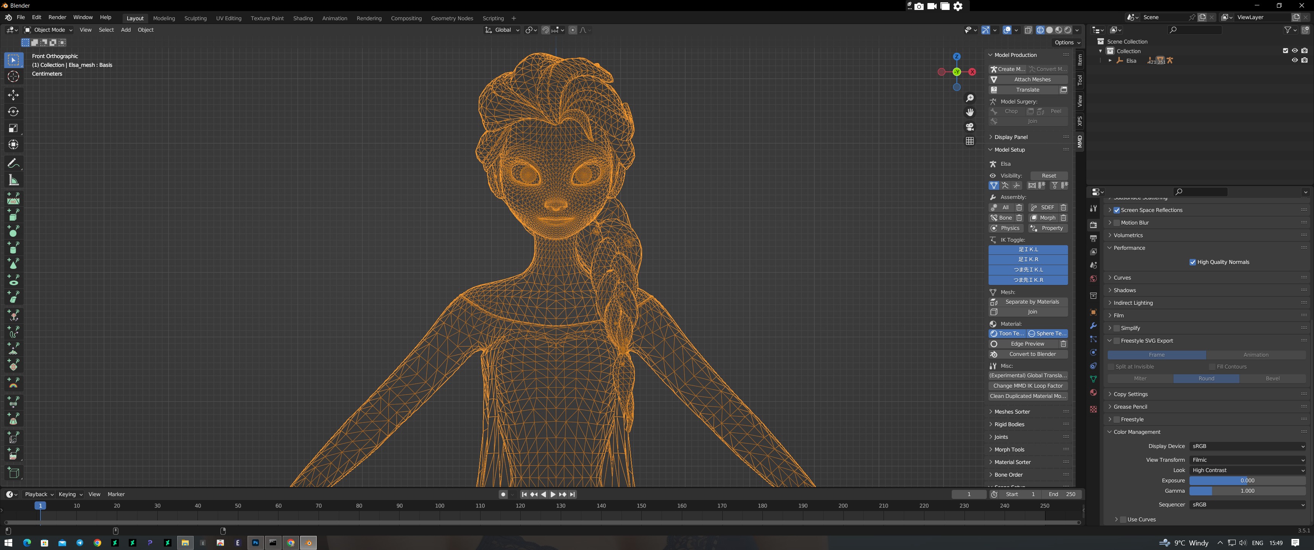Open the Look High Contrast dropdown
The height and width of the screenshot is (550, 1314).
(x=1247, y=471)
